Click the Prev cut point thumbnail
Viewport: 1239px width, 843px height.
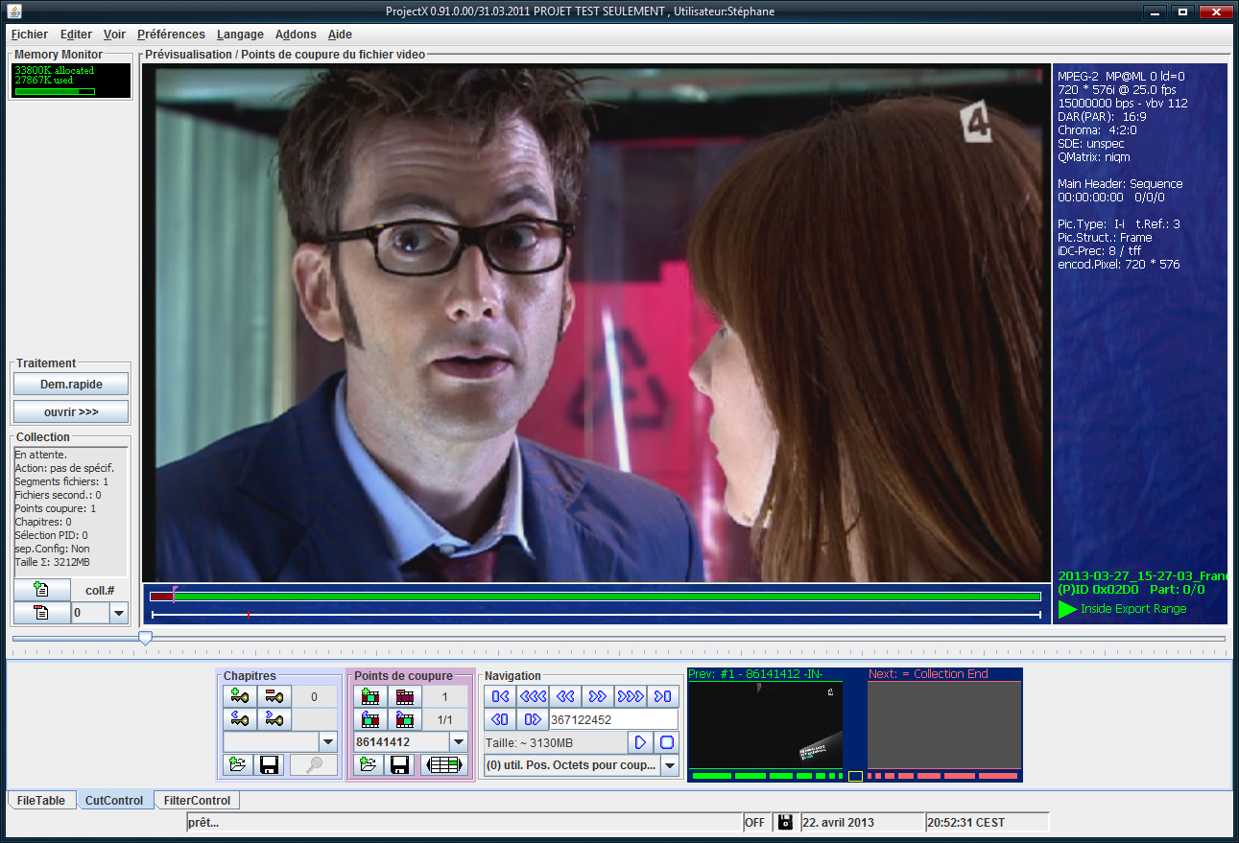point(765,726)
